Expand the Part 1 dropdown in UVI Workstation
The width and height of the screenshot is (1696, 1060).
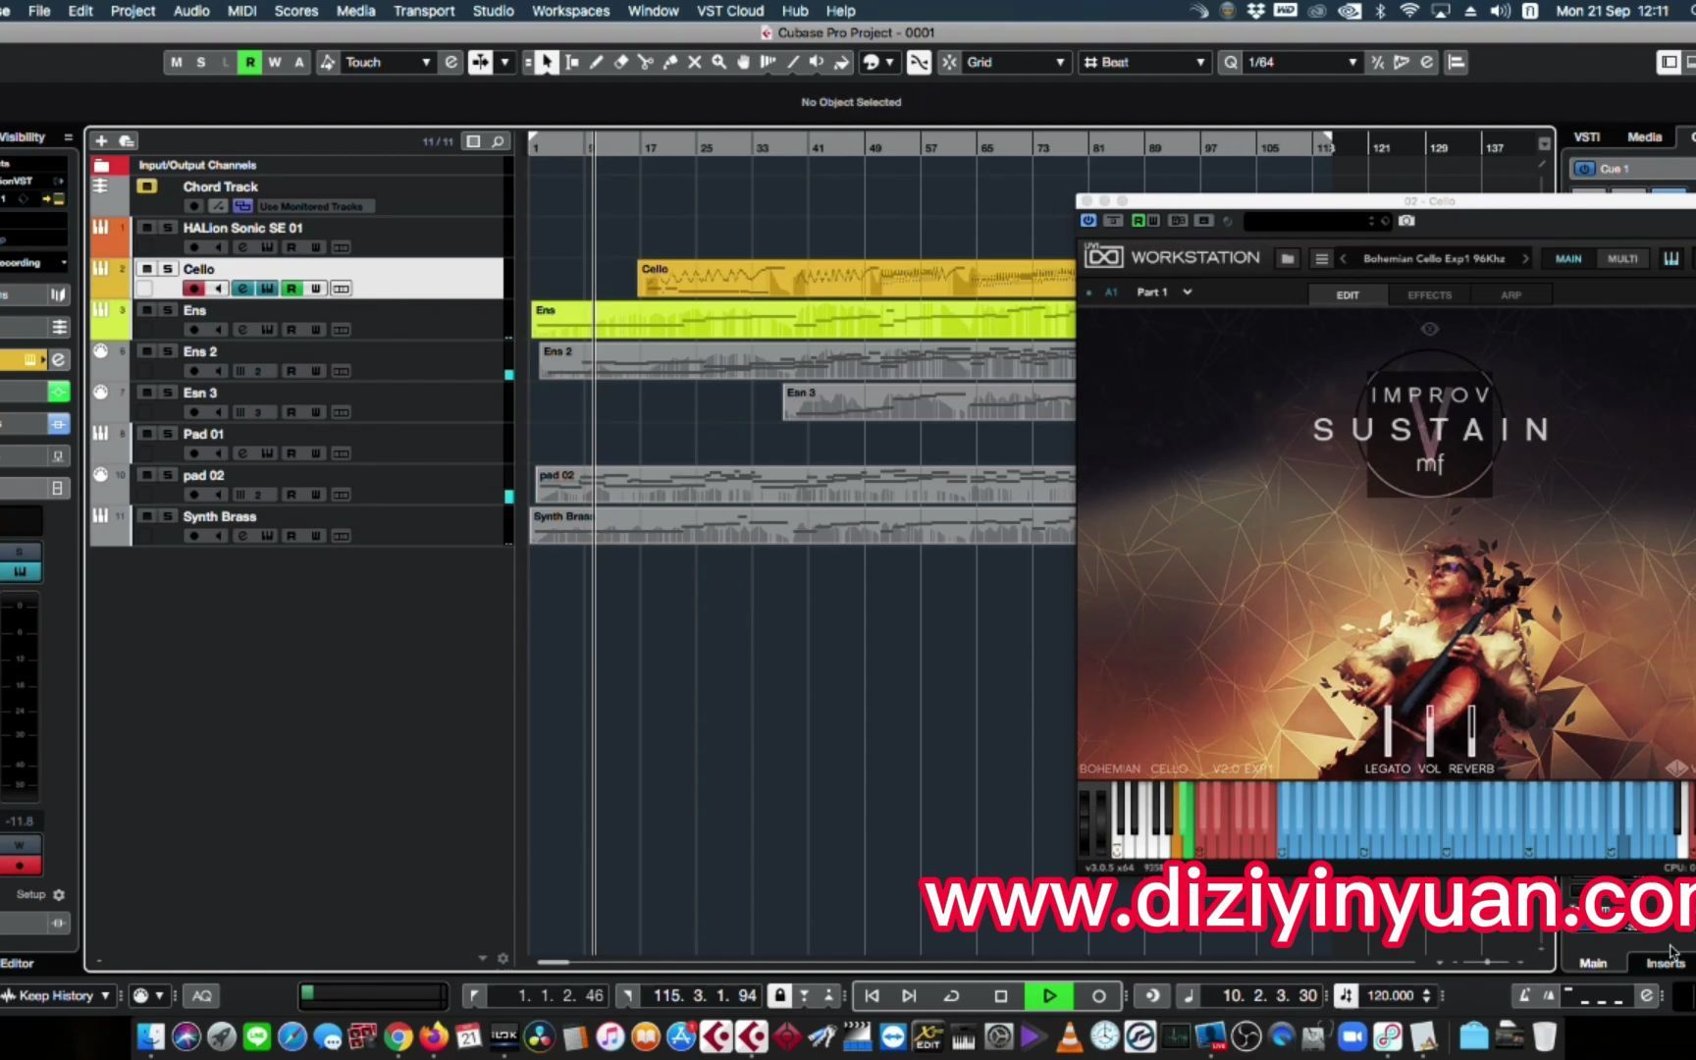point(1187,292)
